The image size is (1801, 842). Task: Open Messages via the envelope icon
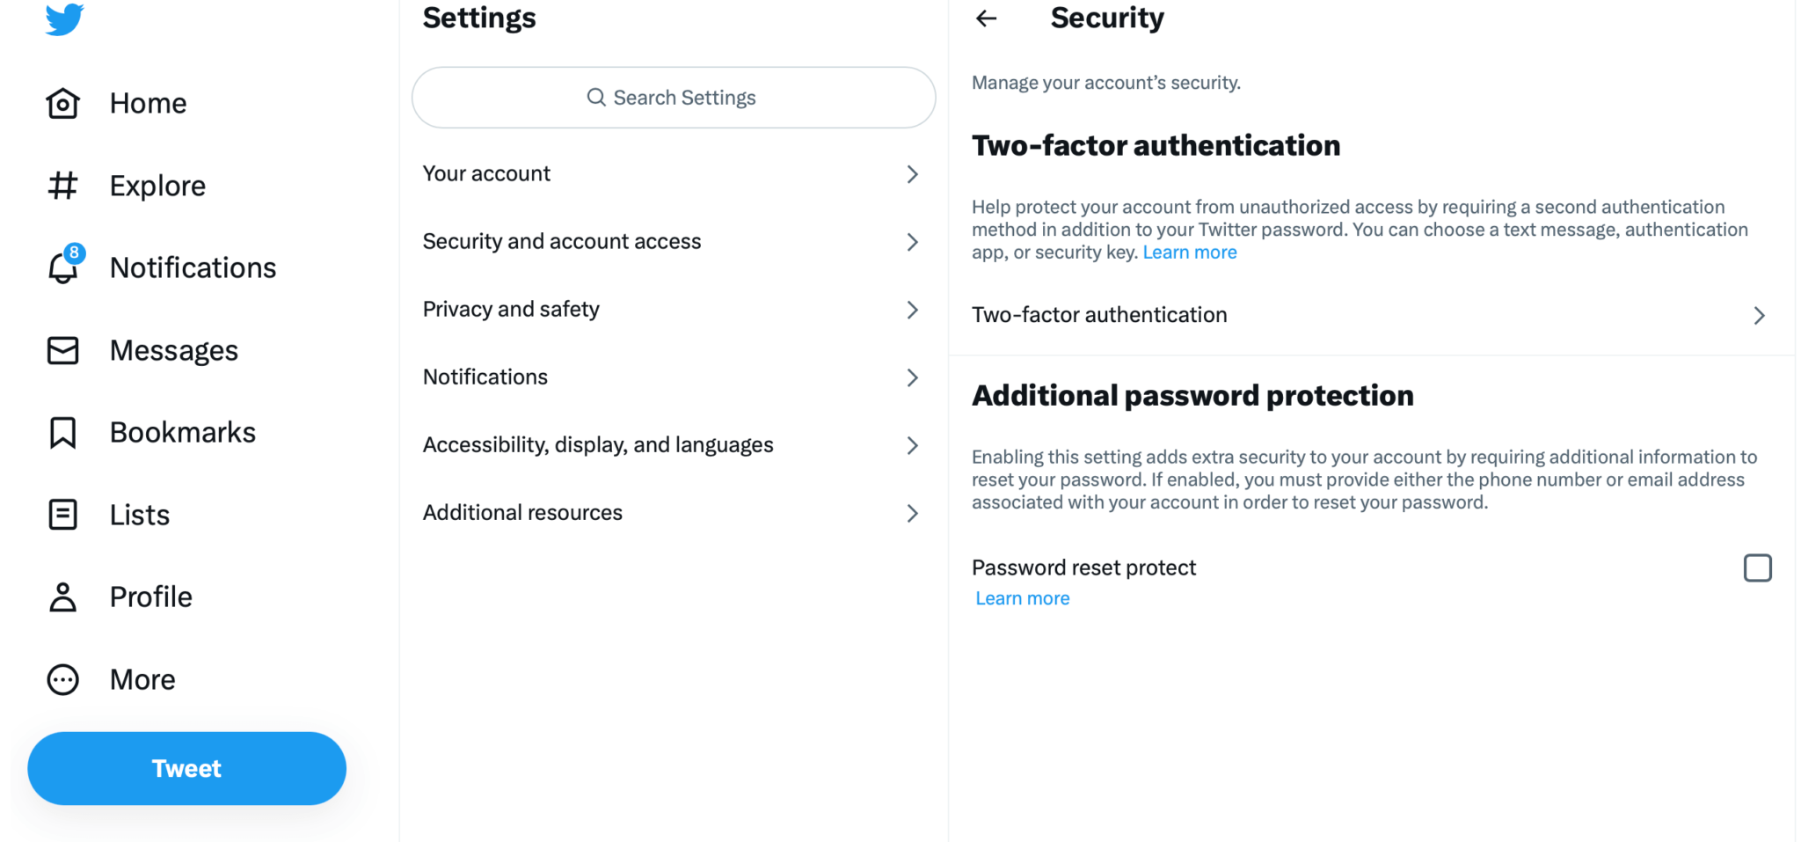click(x=62, y=350)
